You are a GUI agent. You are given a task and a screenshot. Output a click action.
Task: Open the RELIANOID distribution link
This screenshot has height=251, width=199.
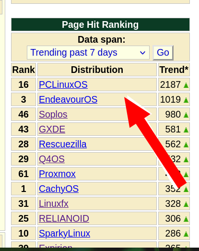[64, 218]
